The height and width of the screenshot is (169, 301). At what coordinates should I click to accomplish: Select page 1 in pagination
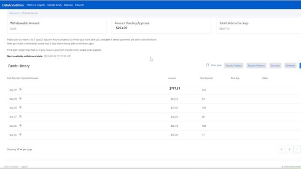[297, 149]
